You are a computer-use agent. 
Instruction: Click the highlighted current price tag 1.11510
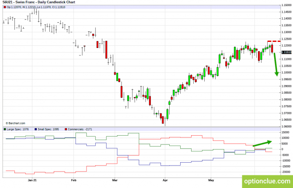pos(286,52)
